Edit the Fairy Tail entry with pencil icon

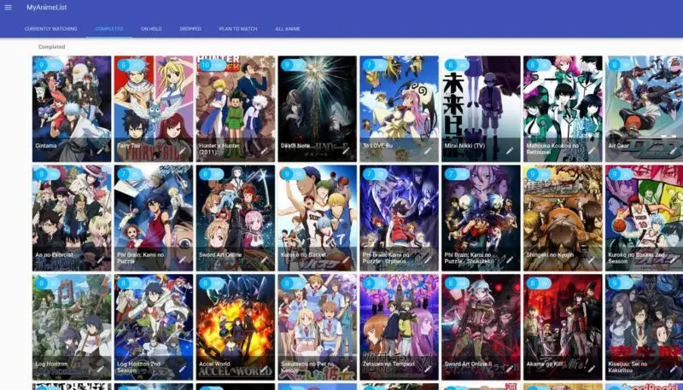[183, 150]
